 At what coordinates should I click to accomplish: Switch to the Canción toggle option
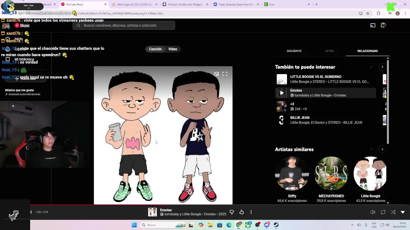click(155, 49)
